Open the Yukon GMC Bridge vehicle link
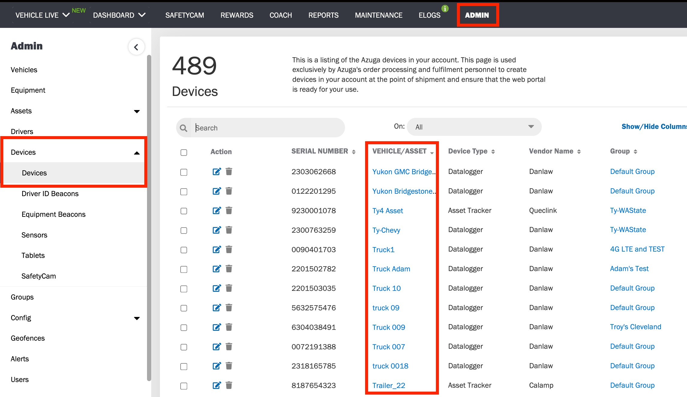687x397 pixels. pos(403,172)
